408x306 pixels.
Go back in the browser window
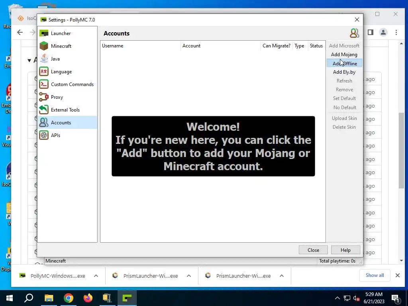(x=20, y=32)
